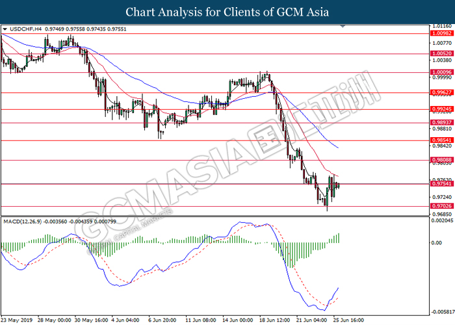Select the 0.99245 price level label
The height and width of the screenshot is (325, 455).
coord(442,109)
